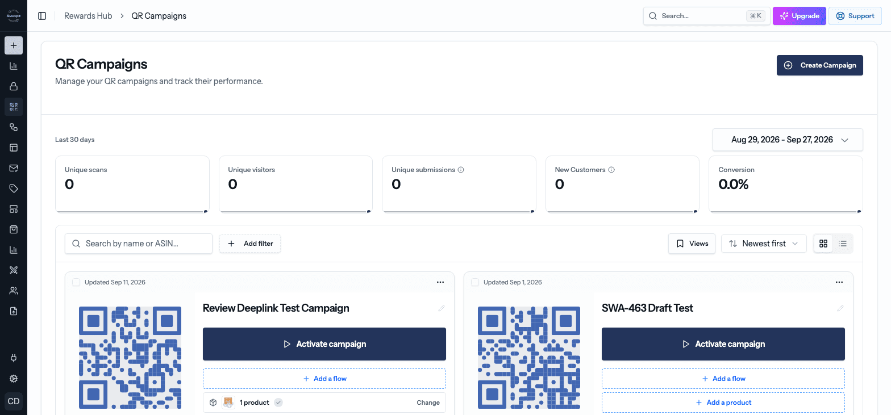Click the Last 30 days label
Screen dimensions: 891x415
tap(75, 140)
